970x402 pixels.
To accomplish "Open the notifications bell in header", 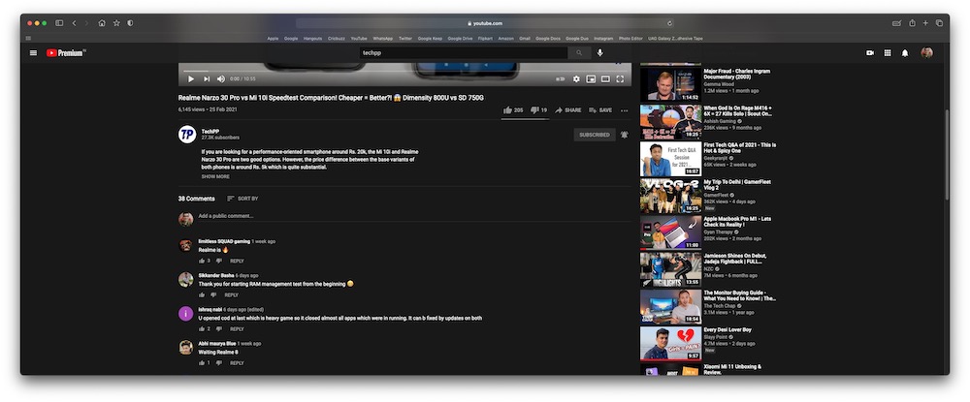I will point(905,53).
